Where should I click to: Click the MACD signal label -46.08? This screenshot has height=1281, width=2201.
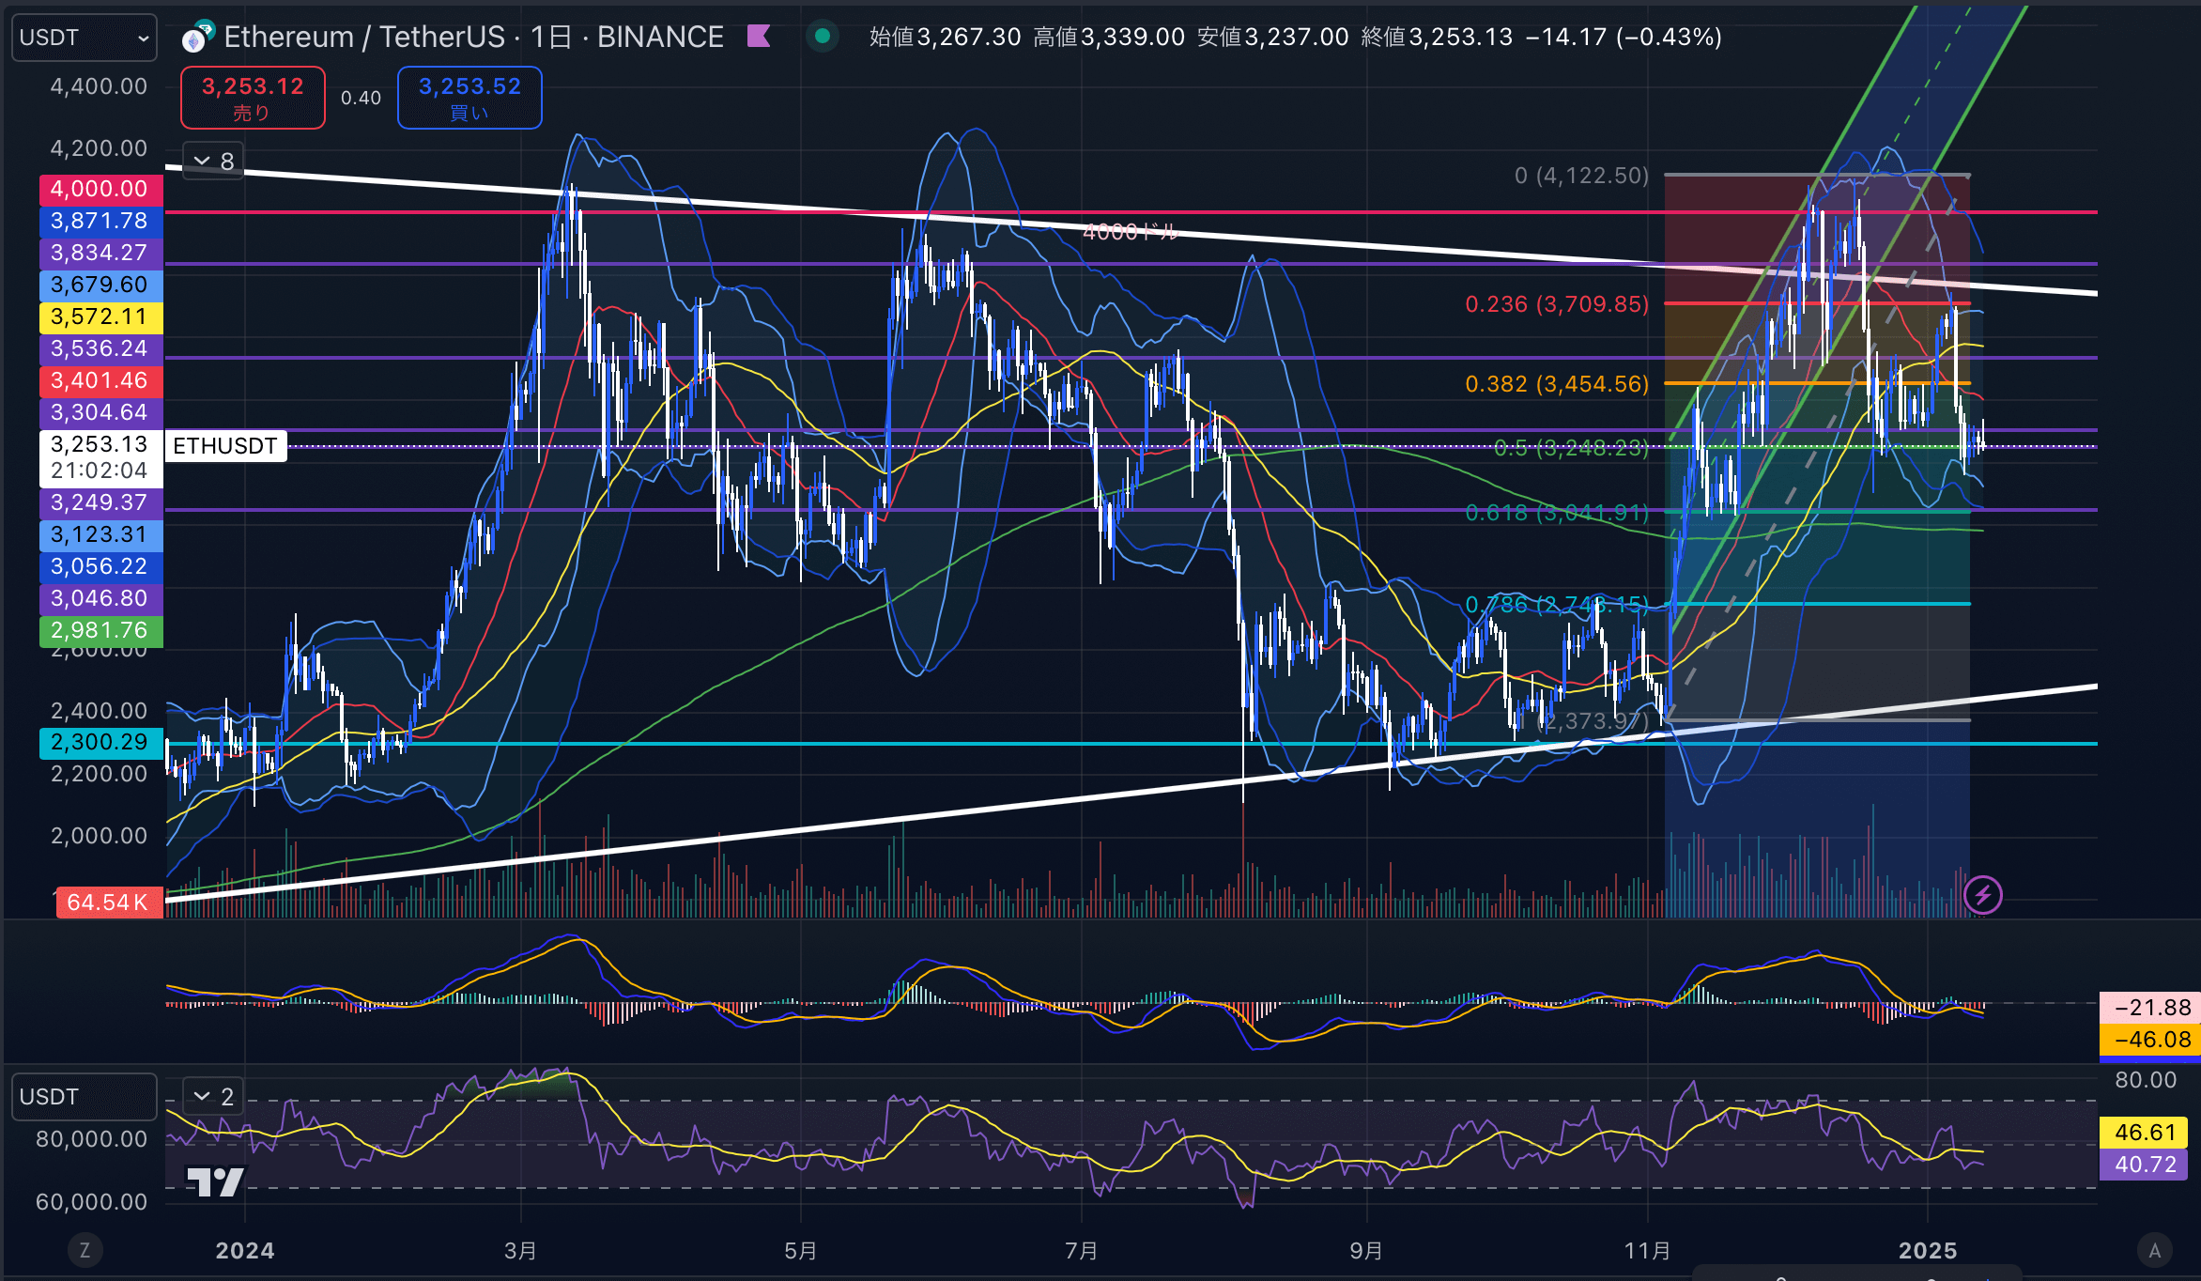[2151, 1040]
